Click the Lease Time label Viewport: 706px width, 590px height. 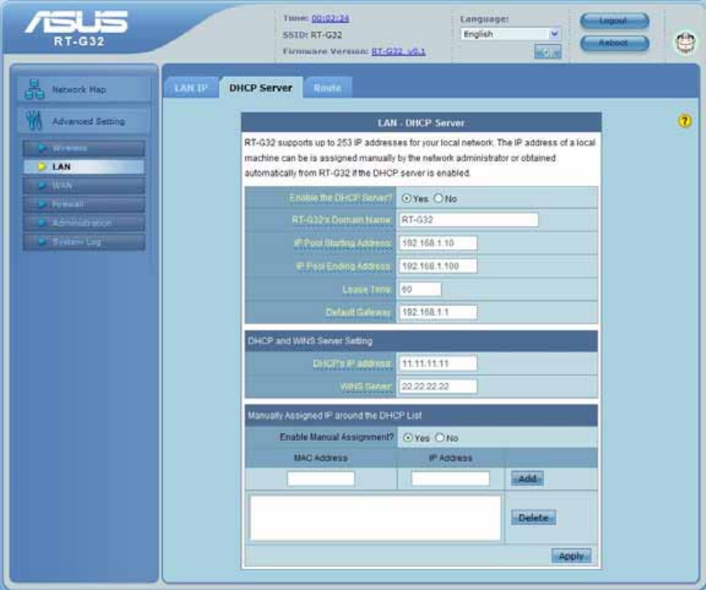(367, 290)
